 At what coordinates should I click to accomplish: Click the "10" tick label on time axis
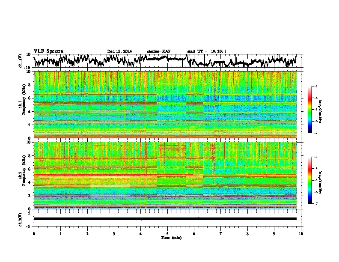pos(301,234)
